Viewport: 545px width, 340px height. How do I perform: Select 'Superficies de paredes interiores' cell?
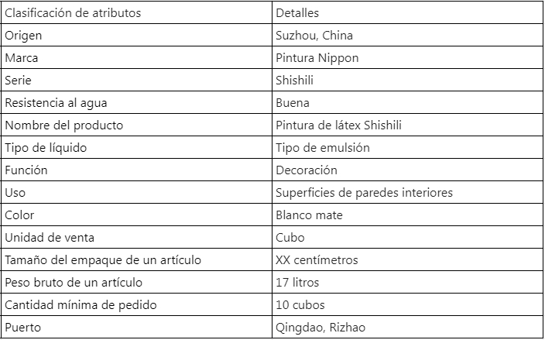(407, 192)
